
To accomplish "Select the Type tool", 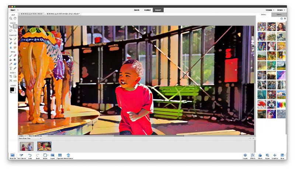I will point(11,68).
